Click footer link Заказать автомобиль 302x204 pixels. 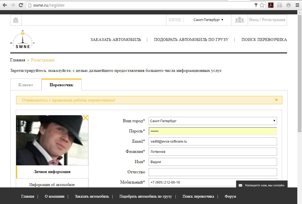point(92,196)
